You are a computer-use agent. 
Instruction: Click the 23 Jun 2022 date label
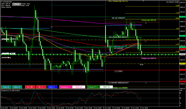(4, 108)
